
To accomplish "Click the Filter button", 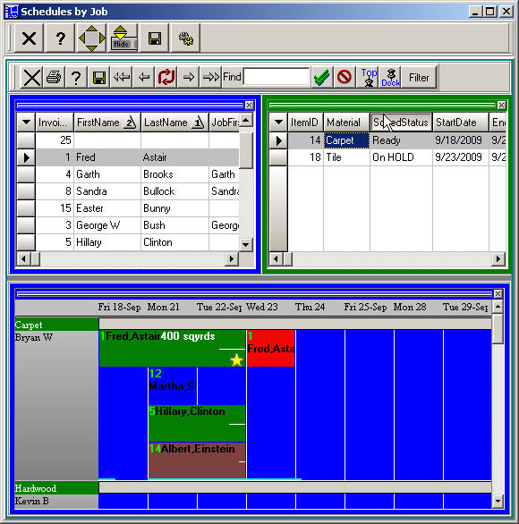I will 419,78.
